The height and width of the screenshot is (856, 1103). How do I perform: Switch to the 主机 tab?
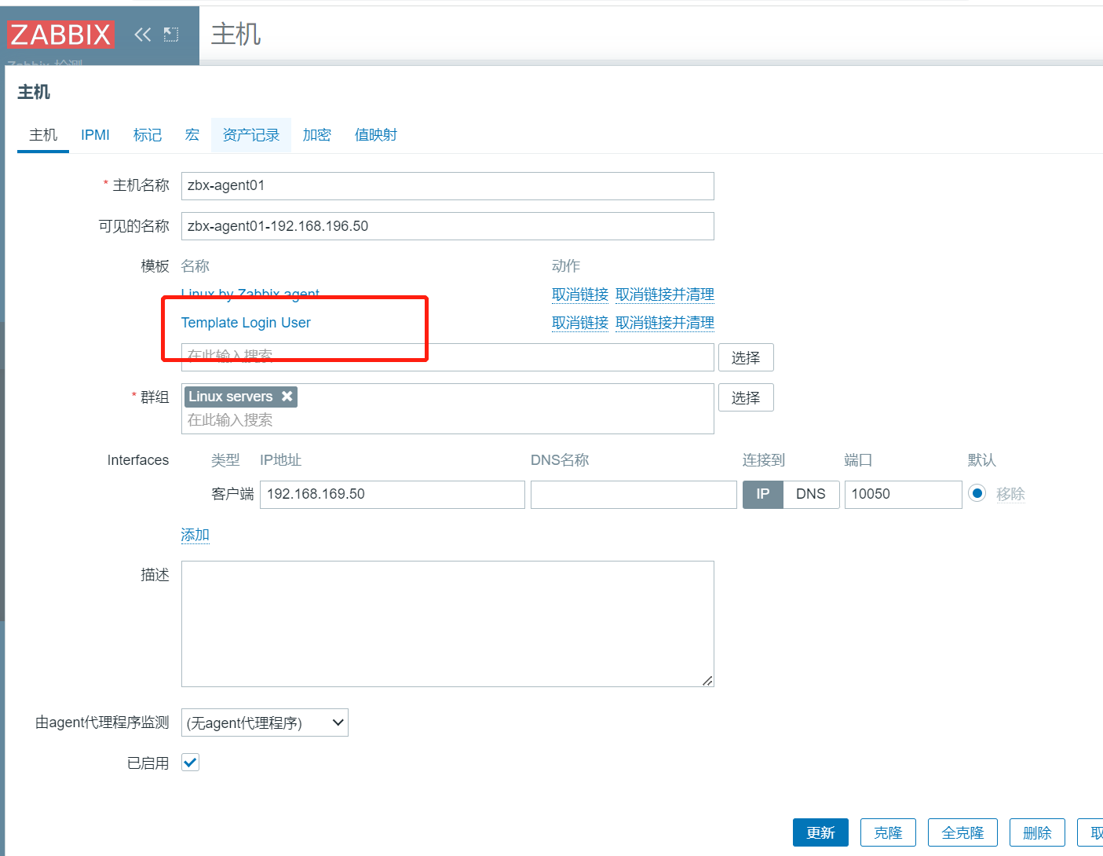tap(43, 135)
